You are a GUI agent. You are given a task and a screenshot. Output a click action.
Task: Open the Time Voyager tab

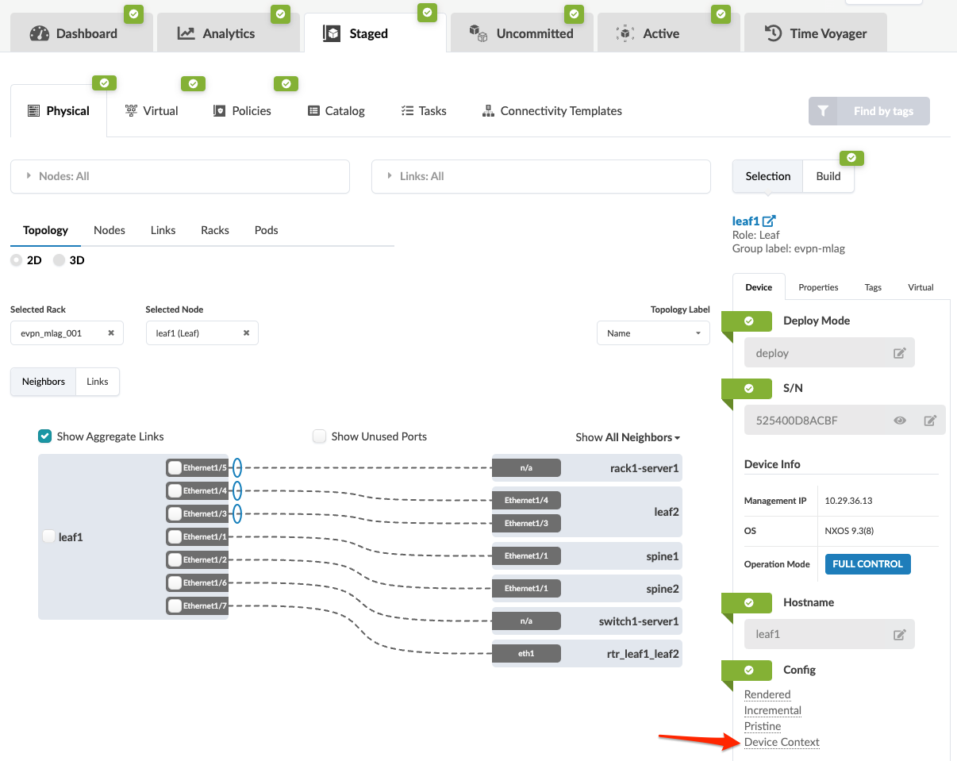tap(815, 33)
